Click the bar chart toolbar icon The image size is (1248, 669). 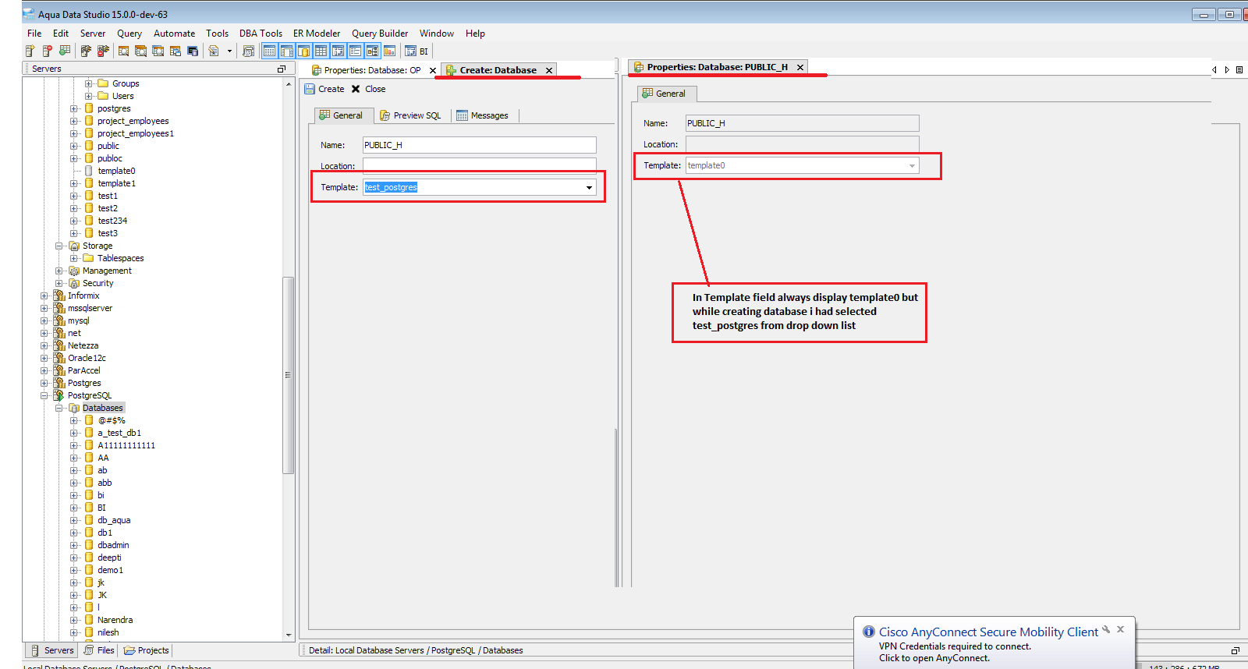pyautogui.click(x=389, y=51)
